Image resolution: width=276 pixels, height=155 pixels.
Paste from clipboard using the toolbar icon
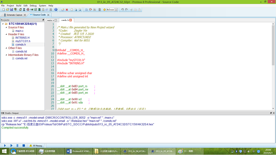click(x=140, y=10)
